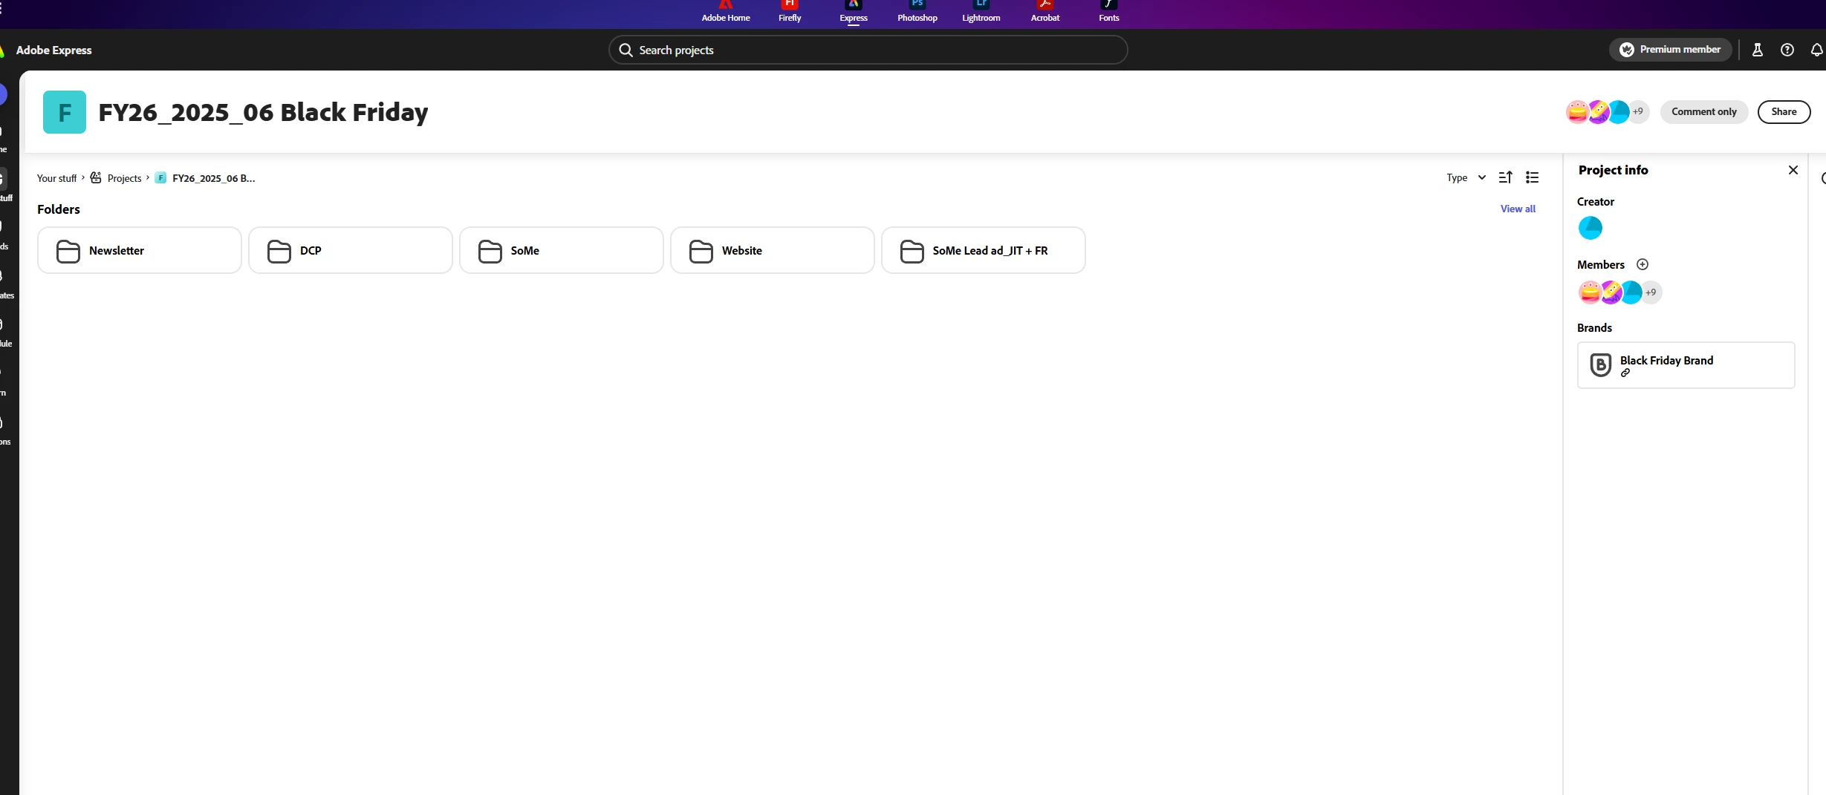
Task: Click the search magnifier icon
Action: pyautogui.click(x=626, y=50)
